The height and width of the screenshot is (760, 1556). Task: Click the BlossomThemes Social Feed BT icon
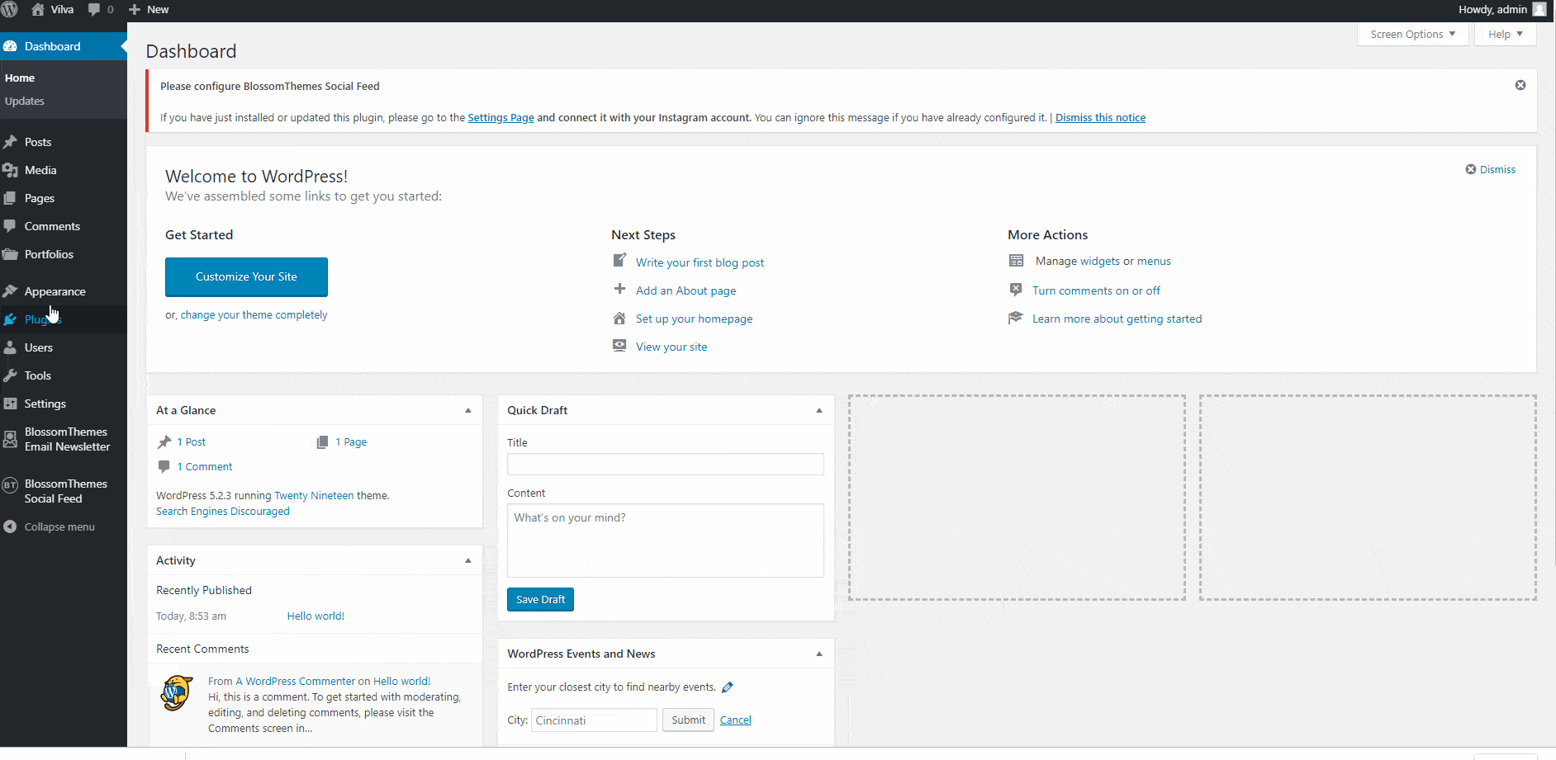click(11, 485)
